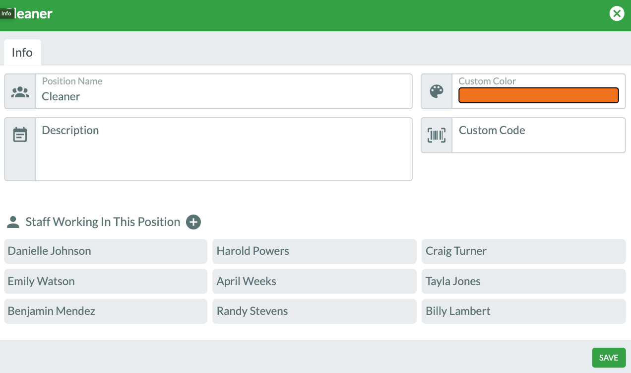
Task: Click the Custom Code input field
Action: point(539,135)
